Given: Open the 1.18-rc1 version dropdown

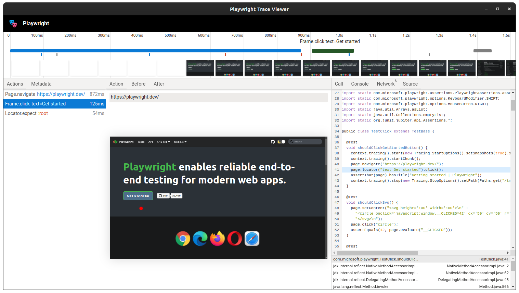Looking at the screenshot, I should (164, 142).
